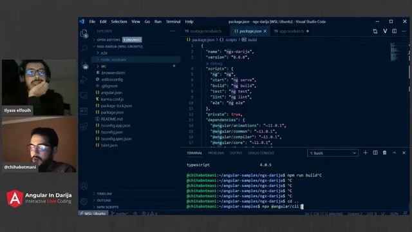Open the 1: bash terminal selector dropdown

pyautogui.click(x=333, y=153)
